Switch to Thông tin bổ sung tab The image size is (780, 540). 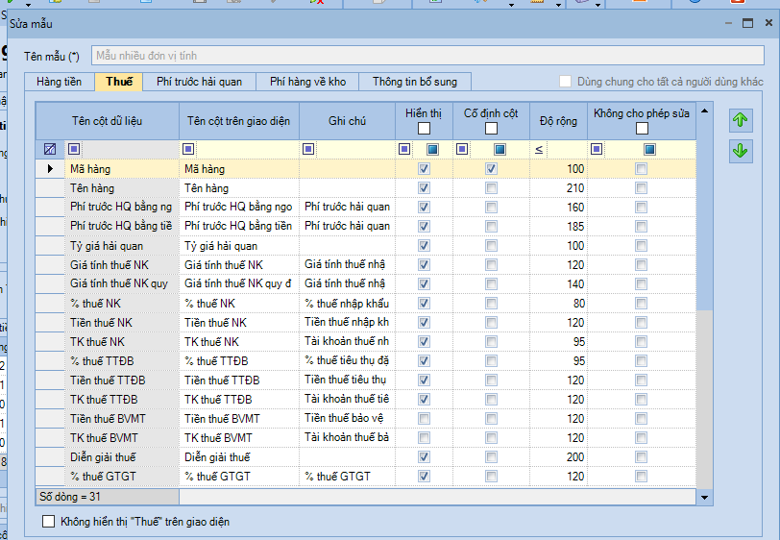(415, 82)
